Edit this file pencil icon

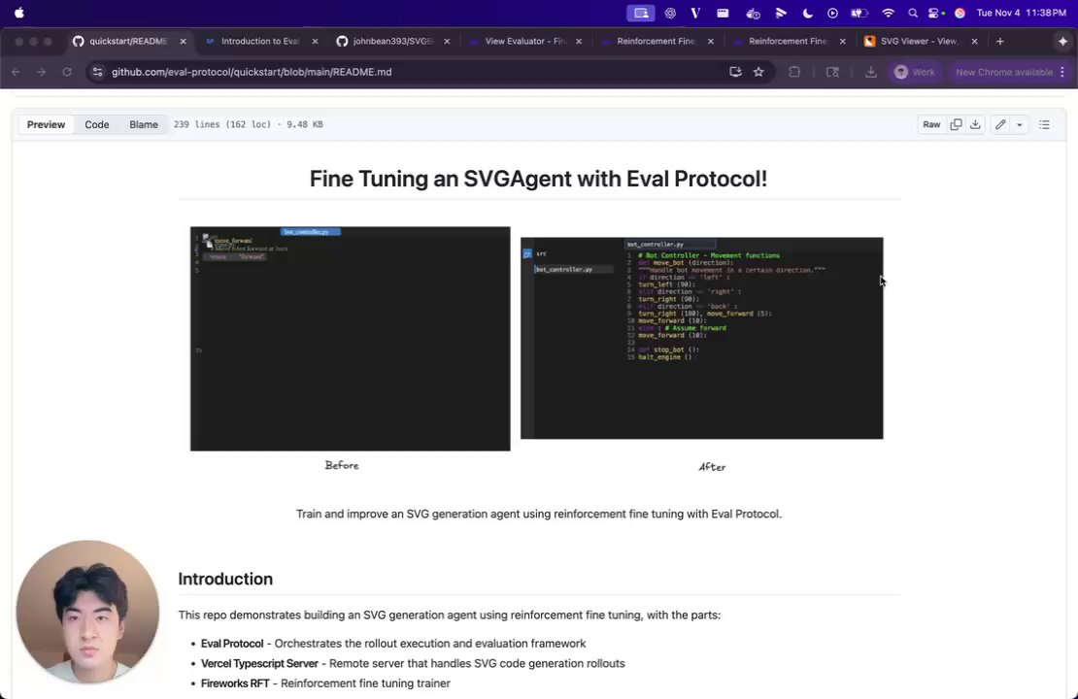tap(1000, 124)
